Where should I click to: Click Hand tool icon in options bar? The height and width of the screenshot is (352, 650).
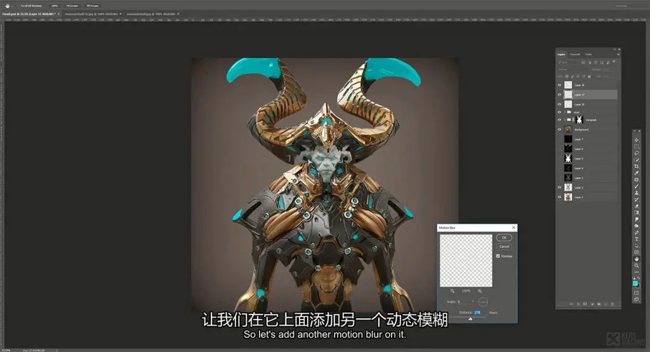(x=7, y=6)
